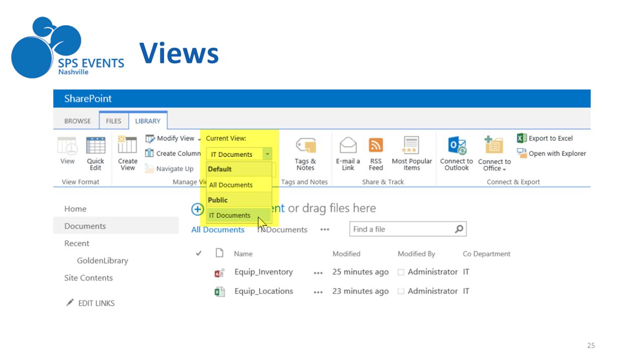Open ellipsis menu for Equip_Locations

coord(318,292)
